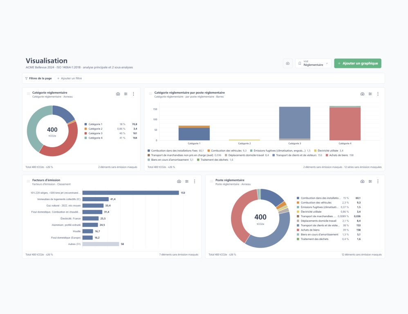408x314 pixels.
Task: Open more options for Catégorie réglementaire par poste chart
Action: coord(378,94)
